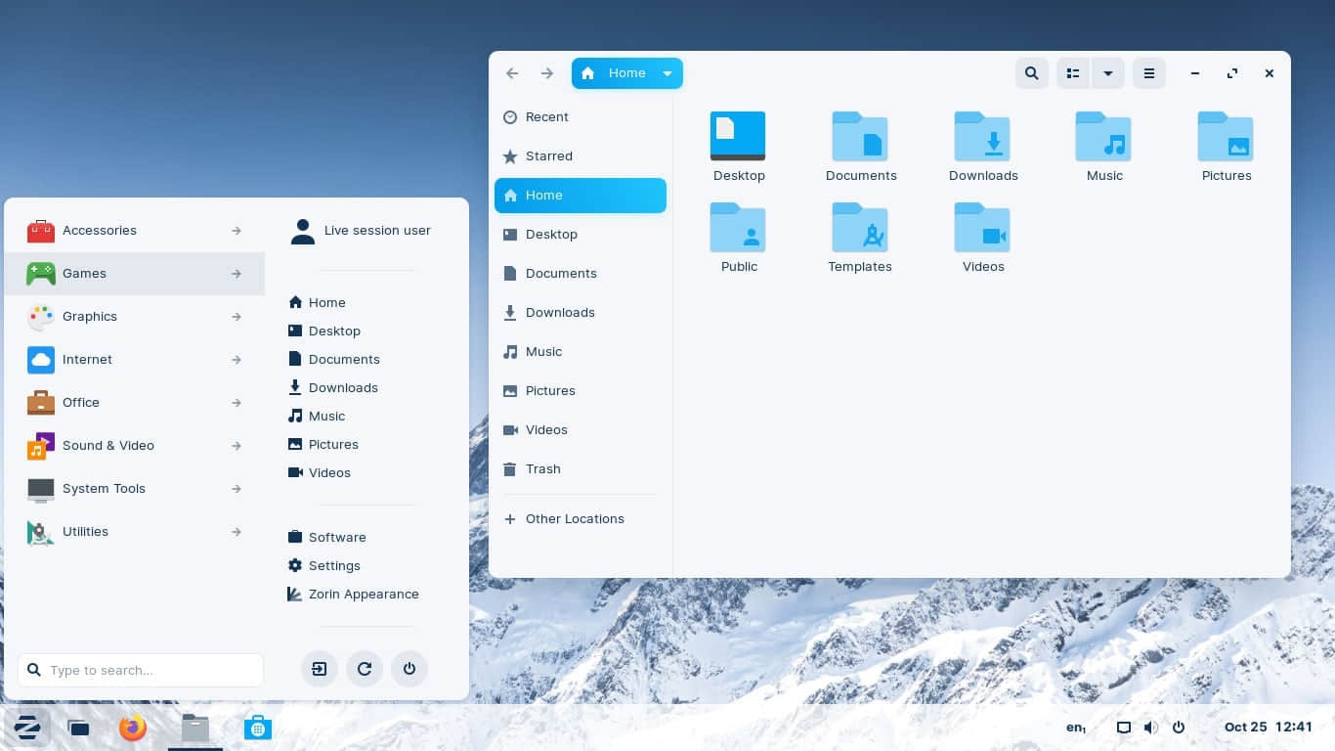
Task: Select Home in Files sidebar
Action: pos(581,196)
